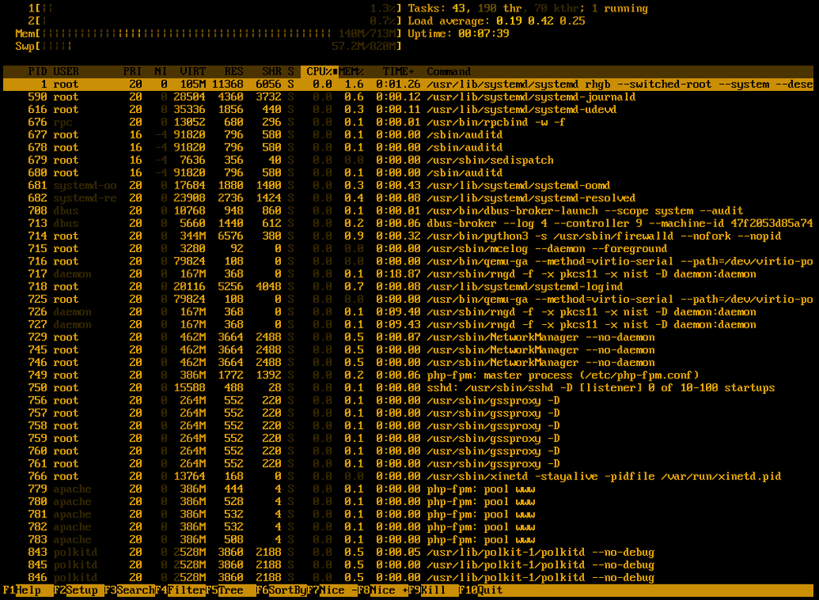Click the TIME+ column header
This screenshot has height=600, width=819.
coord(400,71)
